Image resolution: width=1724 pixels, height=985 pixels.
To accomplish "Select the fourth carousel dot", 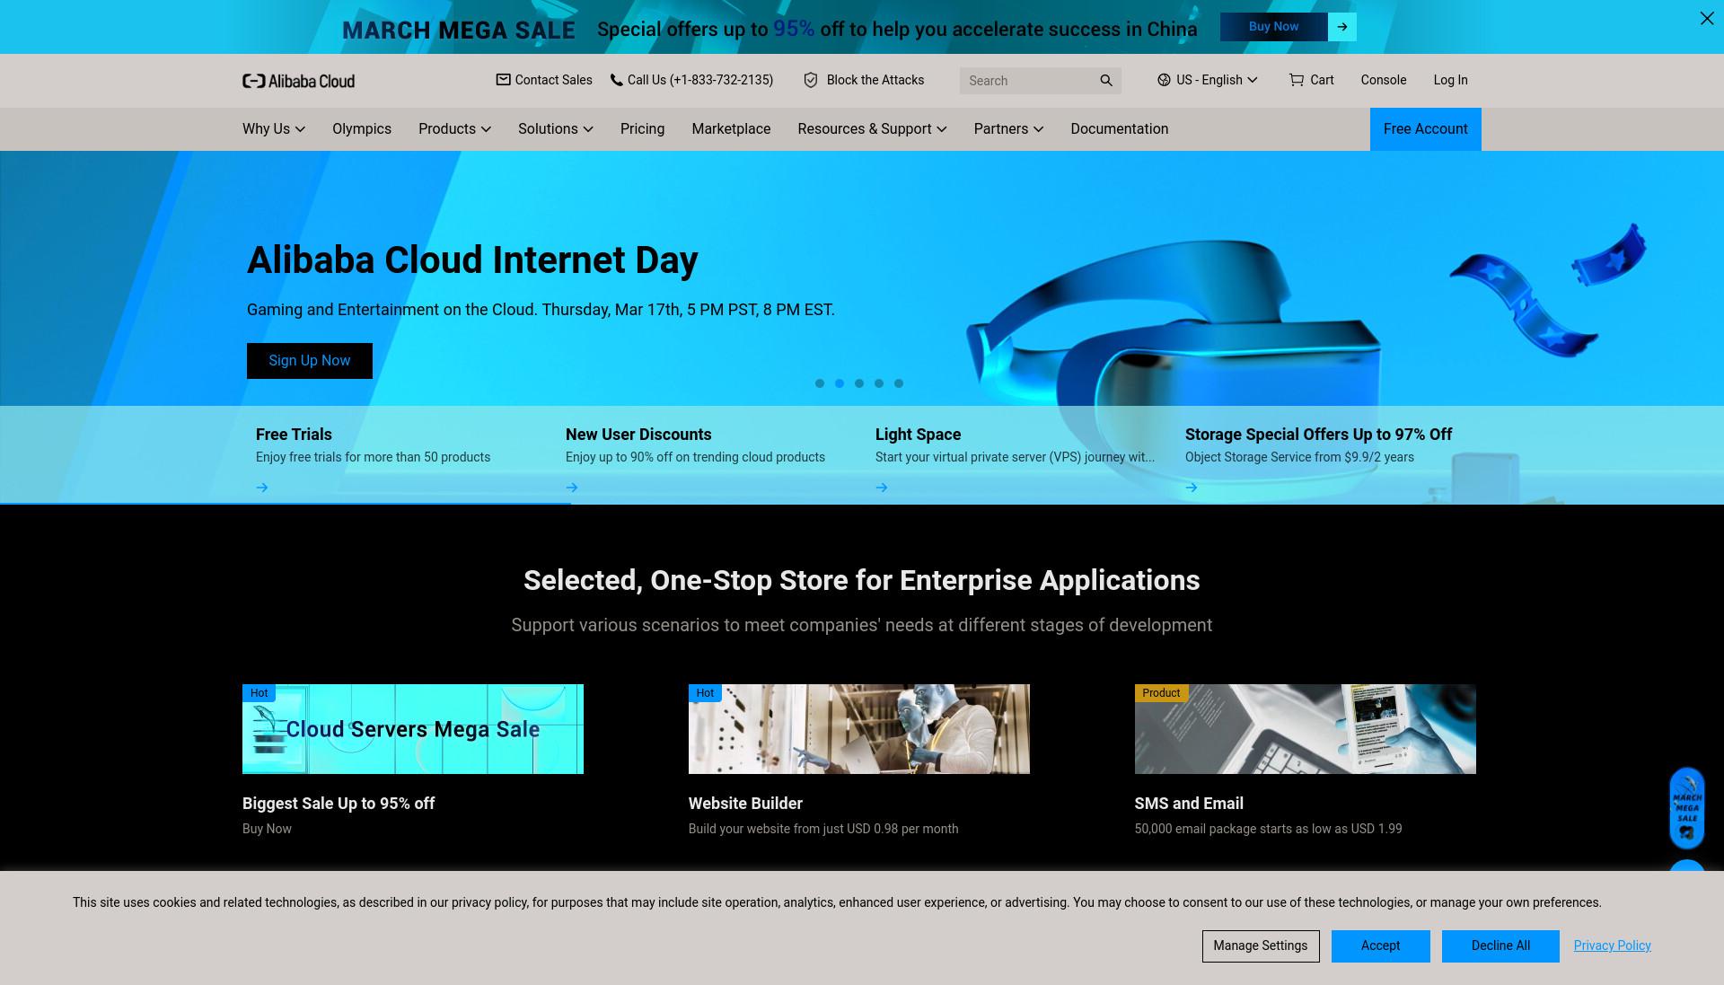I will [879, 383].
